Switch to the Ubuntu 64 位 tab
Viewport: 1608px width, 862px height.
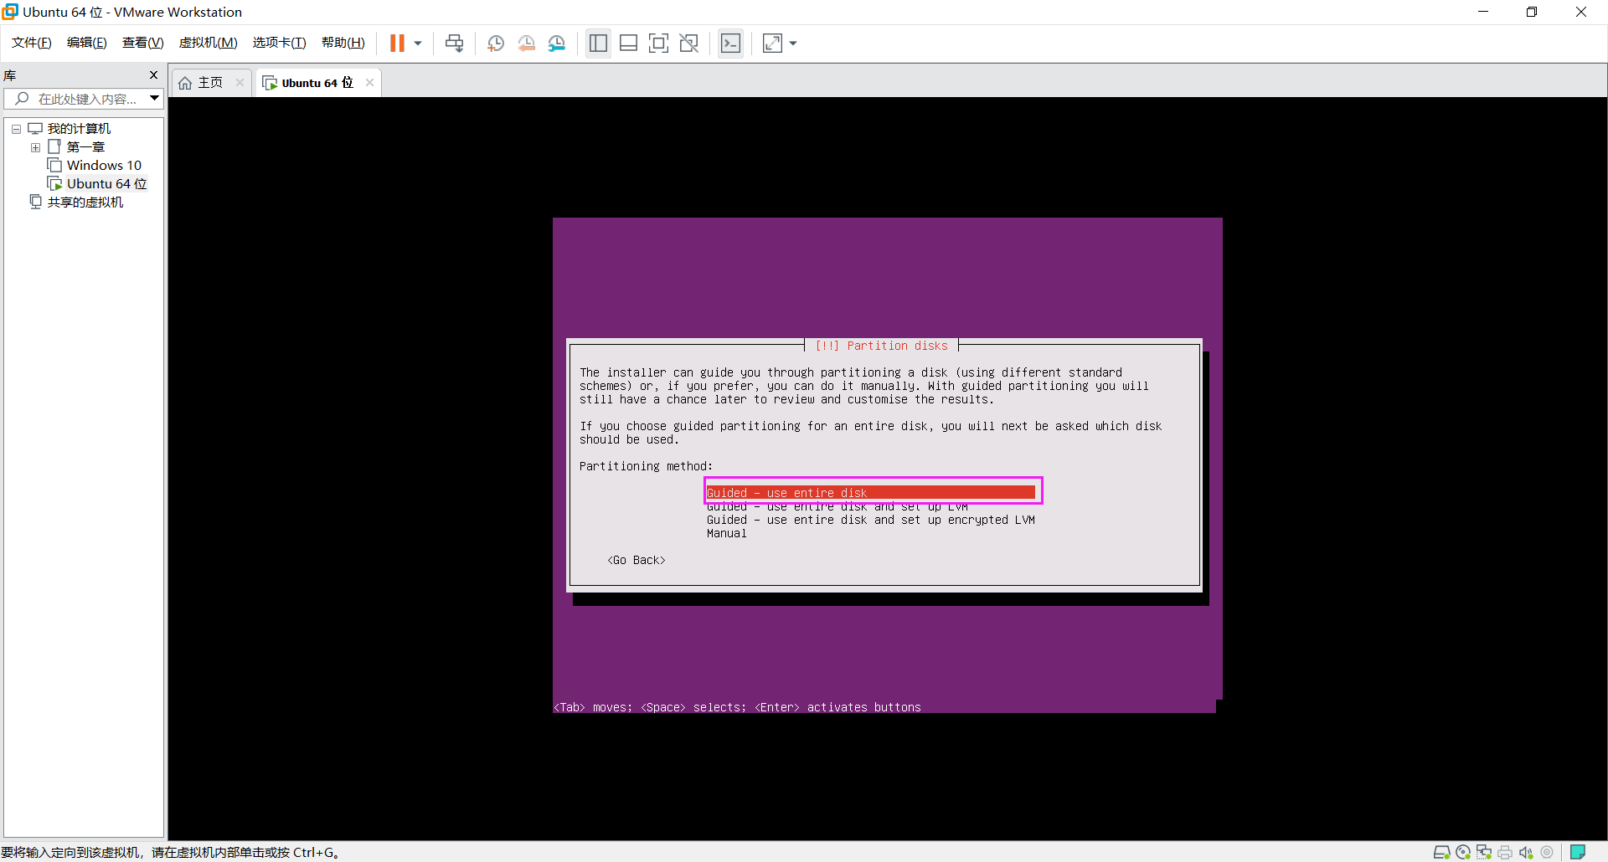(317, 83)
